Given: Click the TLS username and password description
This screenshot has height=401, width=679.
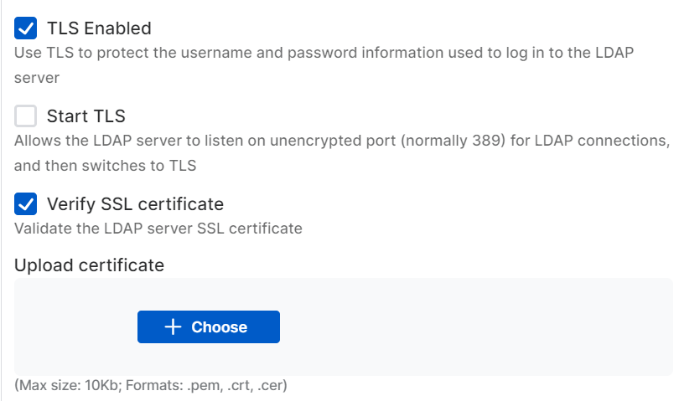Looking at the screenshot, I should (324, 52).
